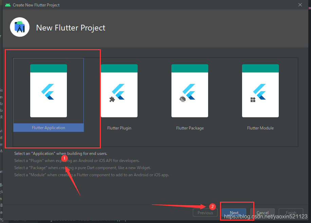Click the Previous button
This screenshot has height=223, width=311.
pyautogui.click(x=205, y=212)
